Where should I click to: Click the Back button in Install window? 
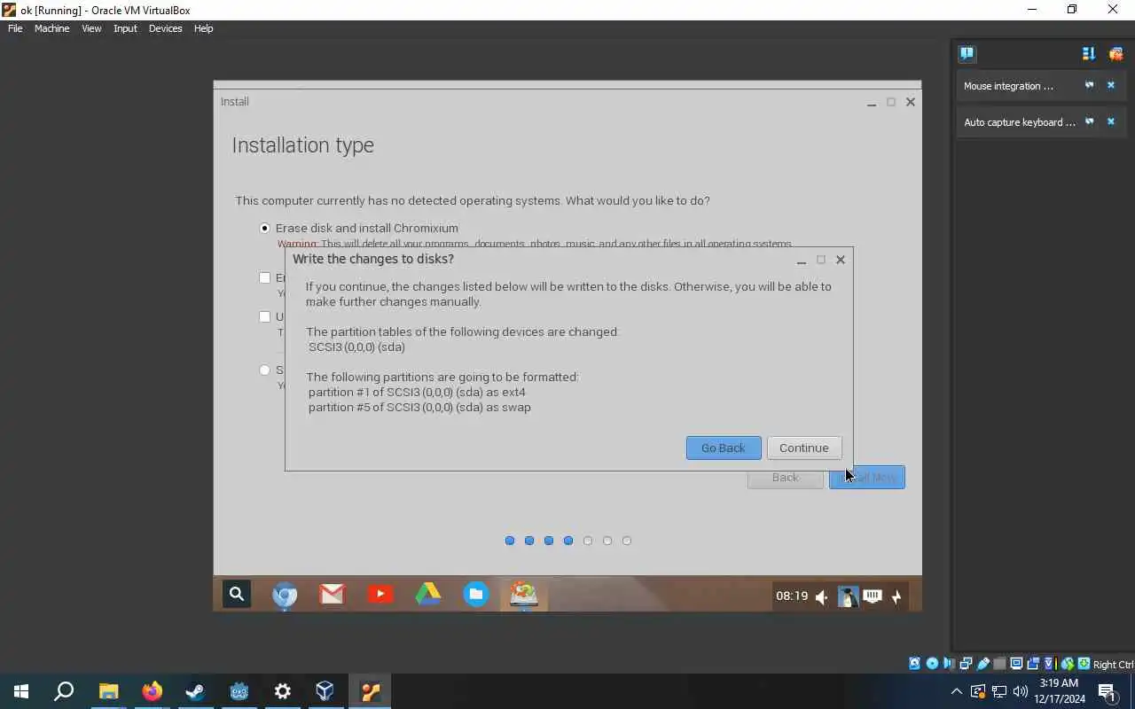(785, 477)
